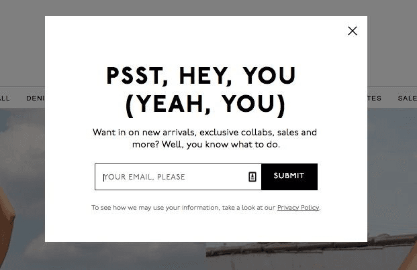This screenshot has width=417, height=270.
Task: Select the cut-off 'LL' nav item at far left
Action: point(5,98)
